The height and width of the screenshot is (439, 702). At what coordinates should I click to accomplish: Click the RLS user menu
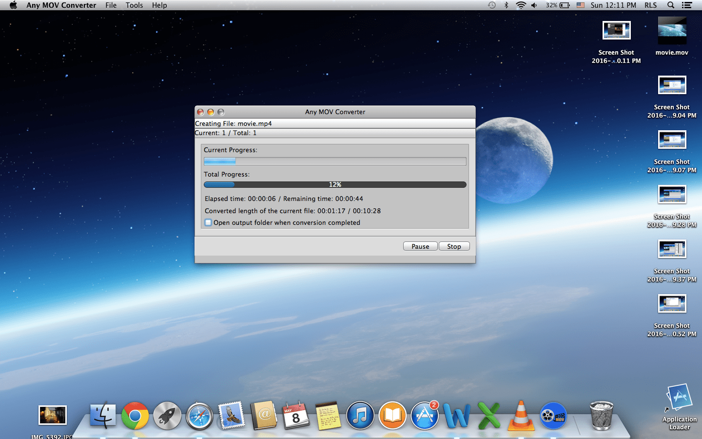pyautogui.click(x=651, y=5)
